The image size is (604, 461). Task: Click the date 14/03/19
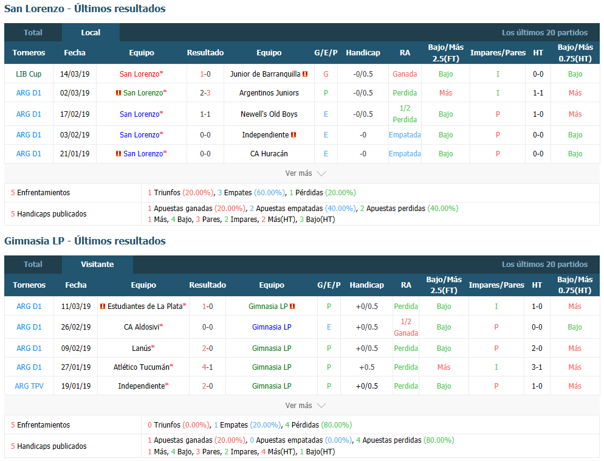point(75,74)
